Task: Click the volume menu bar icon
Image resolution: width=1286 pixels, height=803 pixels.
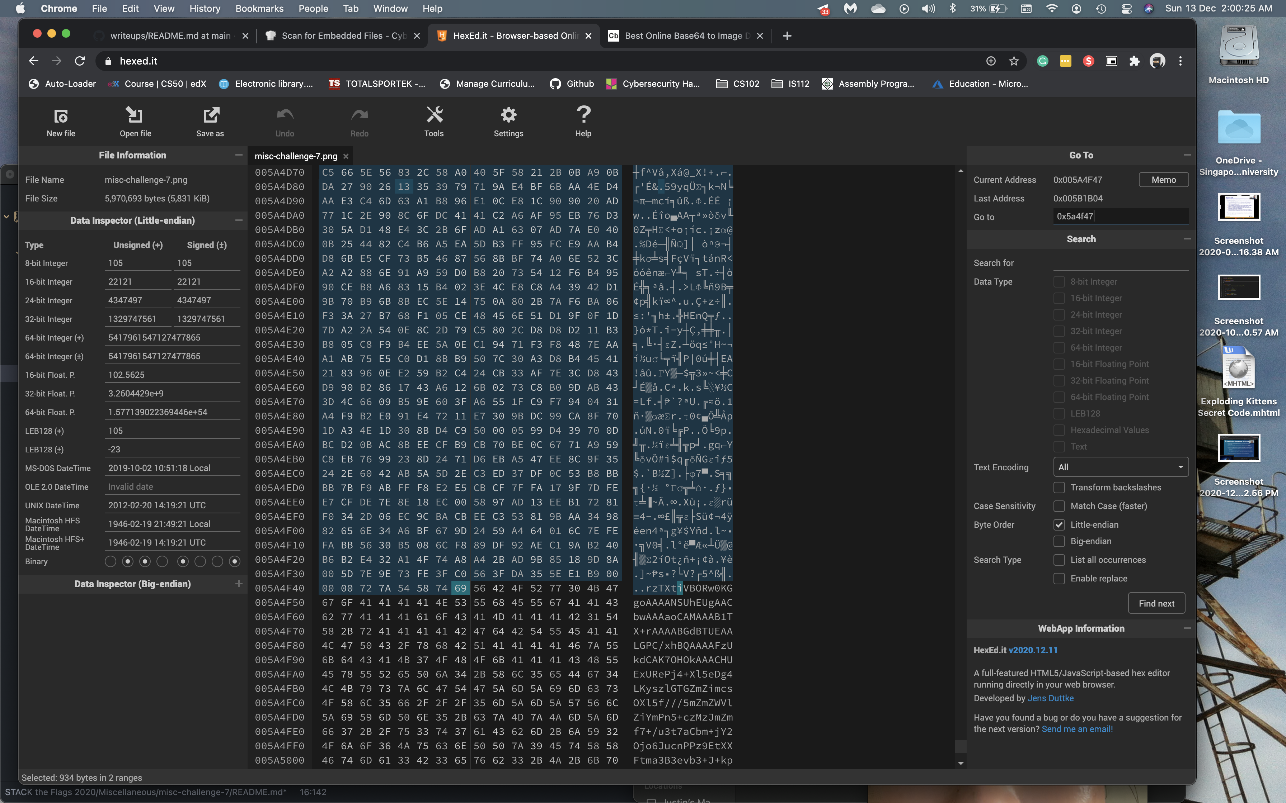Action: point(928,9)
